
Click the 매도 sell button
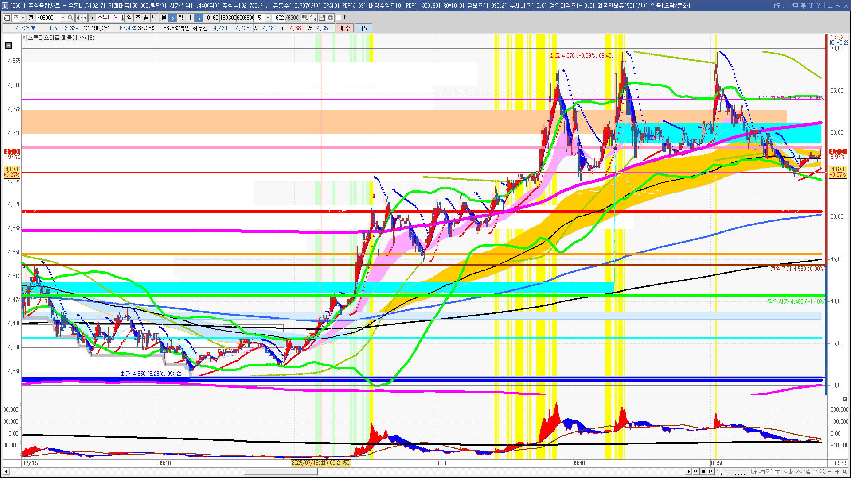[x=363, y=28]
